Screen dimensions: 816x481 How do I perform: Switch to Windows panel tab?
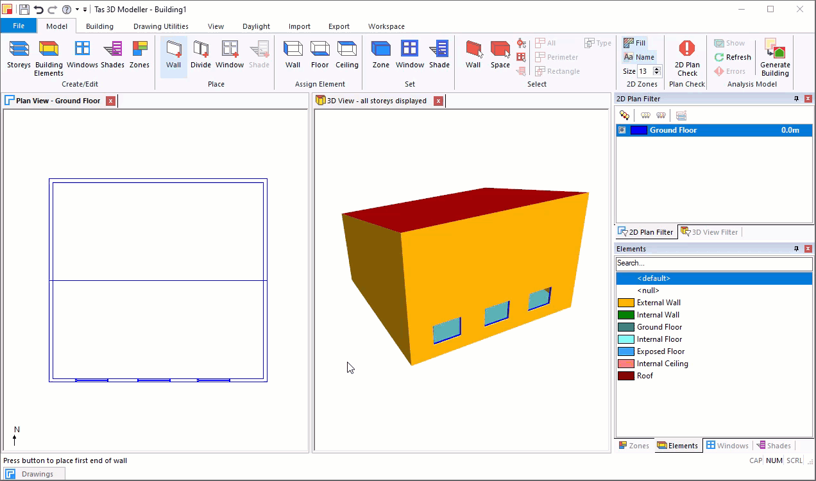point(727,446)
